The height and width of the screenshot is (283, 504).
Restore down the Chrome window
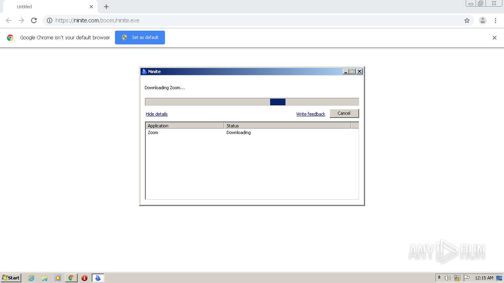481,3
